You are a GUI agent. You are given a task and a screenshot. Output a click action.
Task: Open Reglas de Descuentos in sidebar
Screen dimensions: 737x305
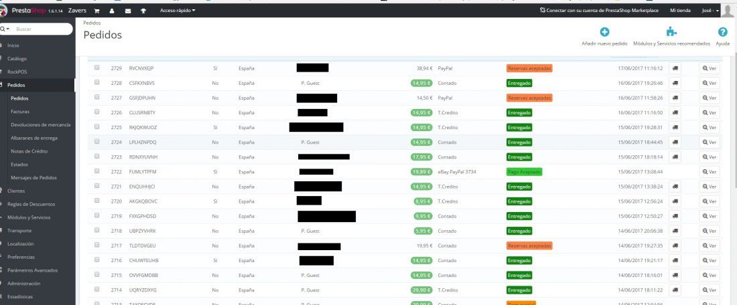pos(31,204)
